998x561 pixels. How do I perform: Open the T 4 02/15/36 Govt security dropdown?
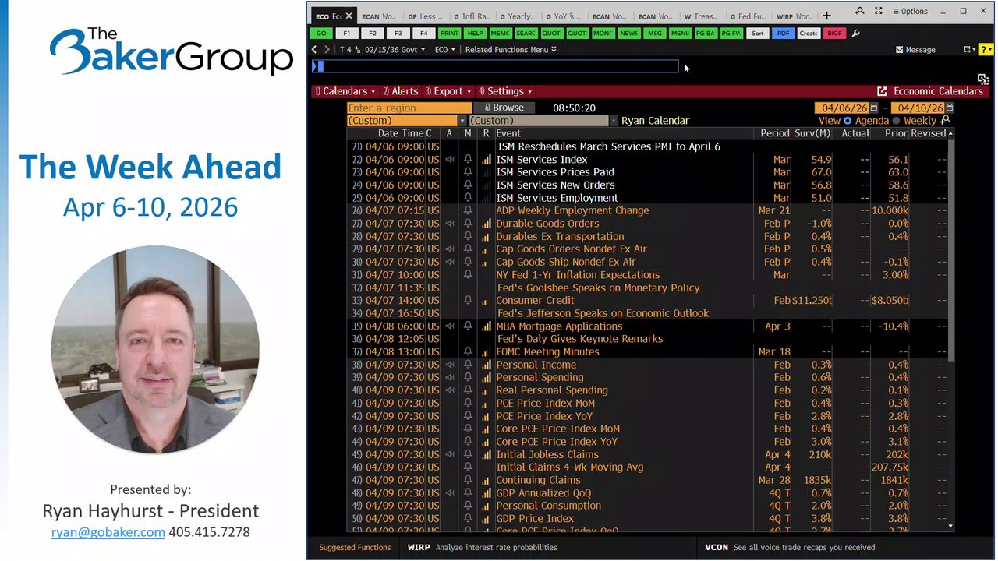click(x=382, y=49)
